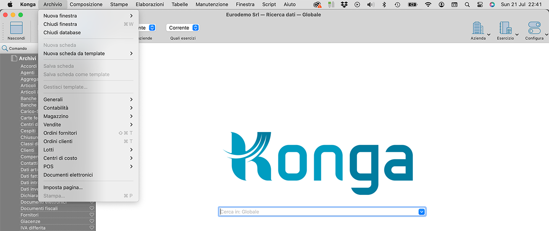Click the Comando magnifier icon
This screenshot has height=231, width=549.
[x=5, y=48]
